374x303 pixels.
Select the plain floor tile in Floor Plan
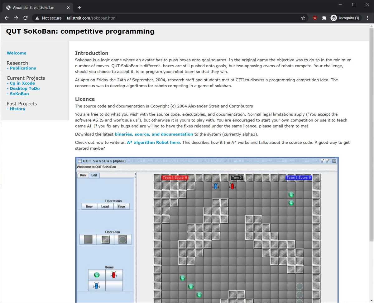click(x=88, y=239)
